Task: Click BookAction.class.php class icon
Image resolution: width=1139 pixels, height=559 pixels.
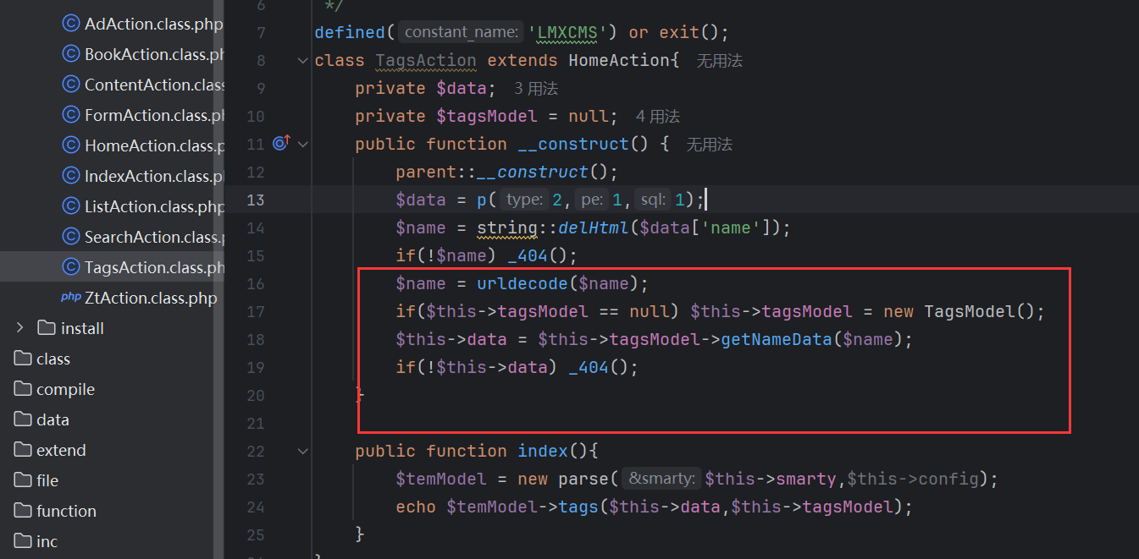Action: point(71,54)
